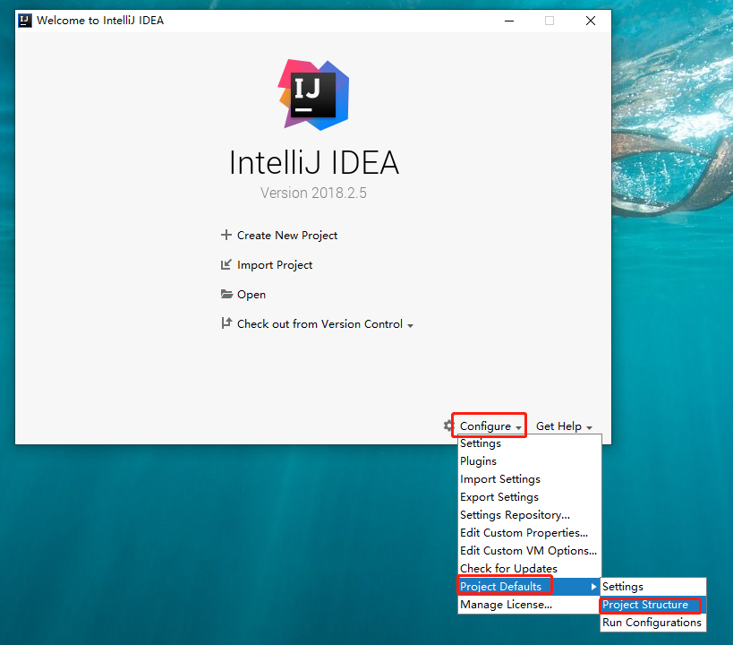Select Settings in the Configure menu
This screenshot has width=733, height=645.
tap(529, 443)
